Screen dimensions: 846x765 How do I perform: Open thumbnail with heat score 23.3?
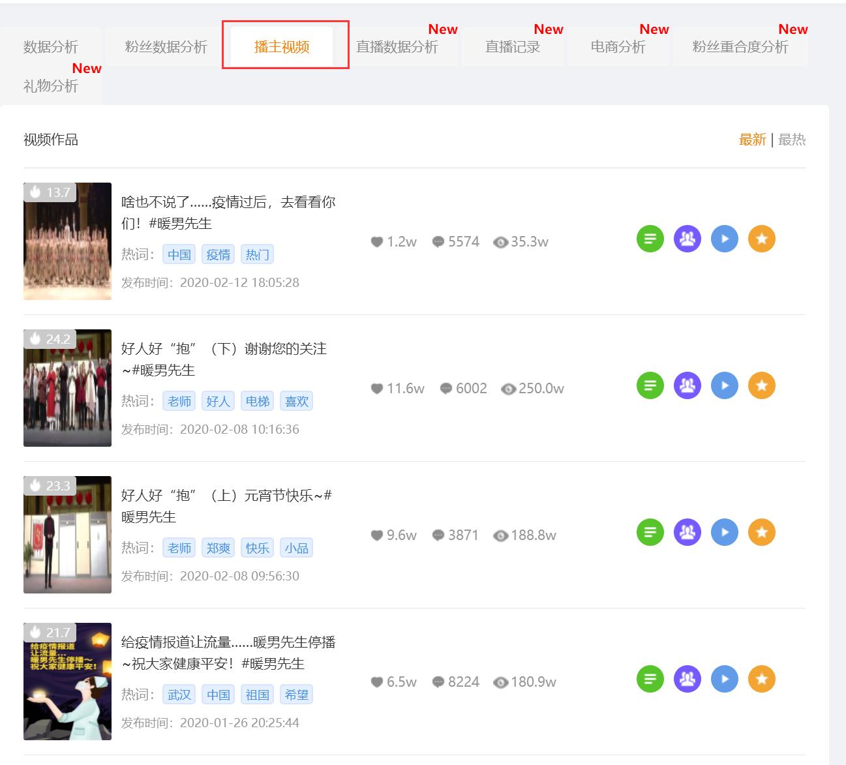[67, 535]
